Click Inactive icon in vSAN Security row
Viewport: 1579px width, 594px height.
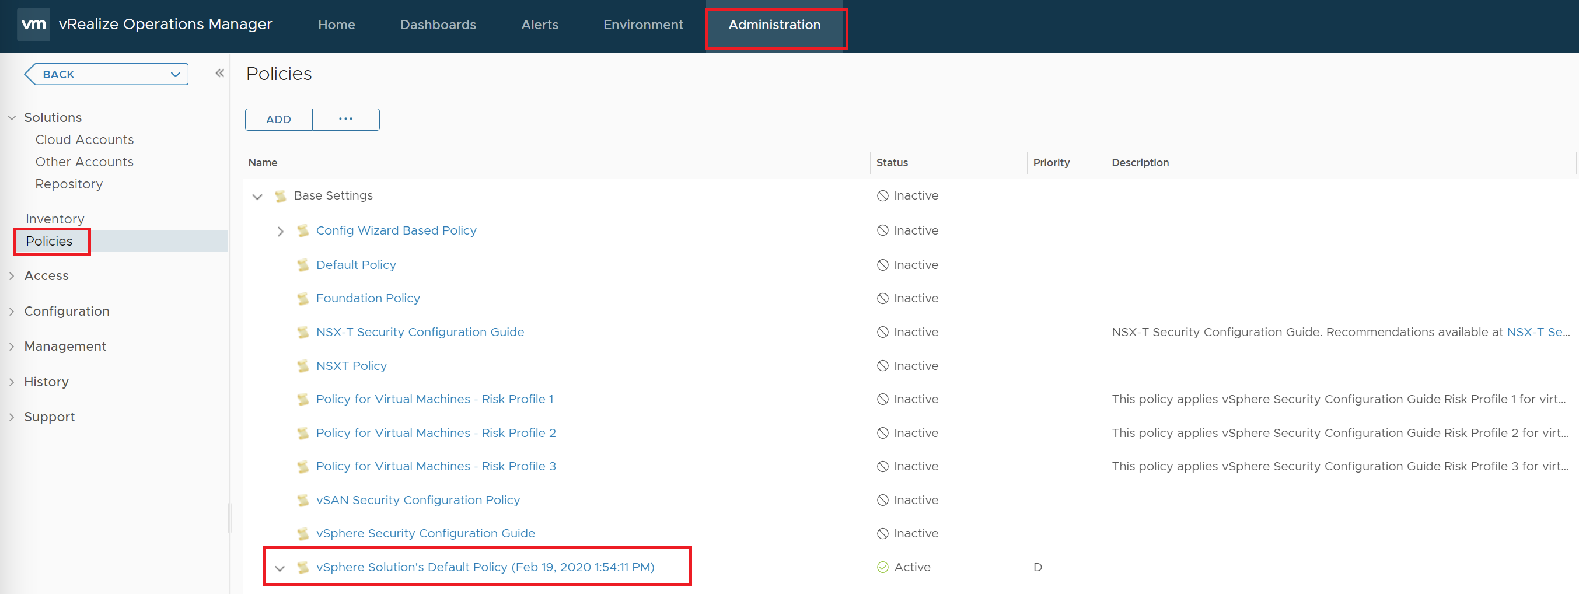coord(883,500)
